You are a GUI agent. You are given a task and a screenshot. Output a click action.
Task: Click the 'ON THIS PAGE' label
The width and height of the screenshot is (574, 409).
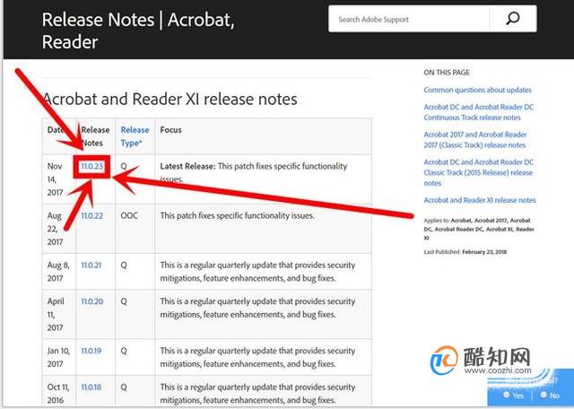447,73
